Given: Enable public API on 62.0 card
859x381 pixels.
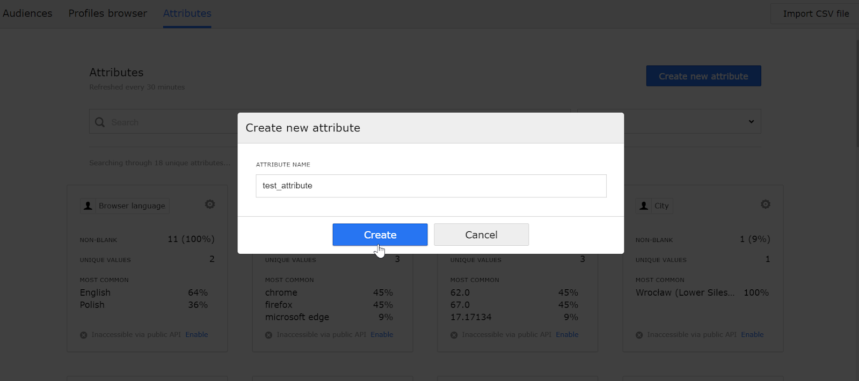Looking at the screenshot, I should click(567, 334).
